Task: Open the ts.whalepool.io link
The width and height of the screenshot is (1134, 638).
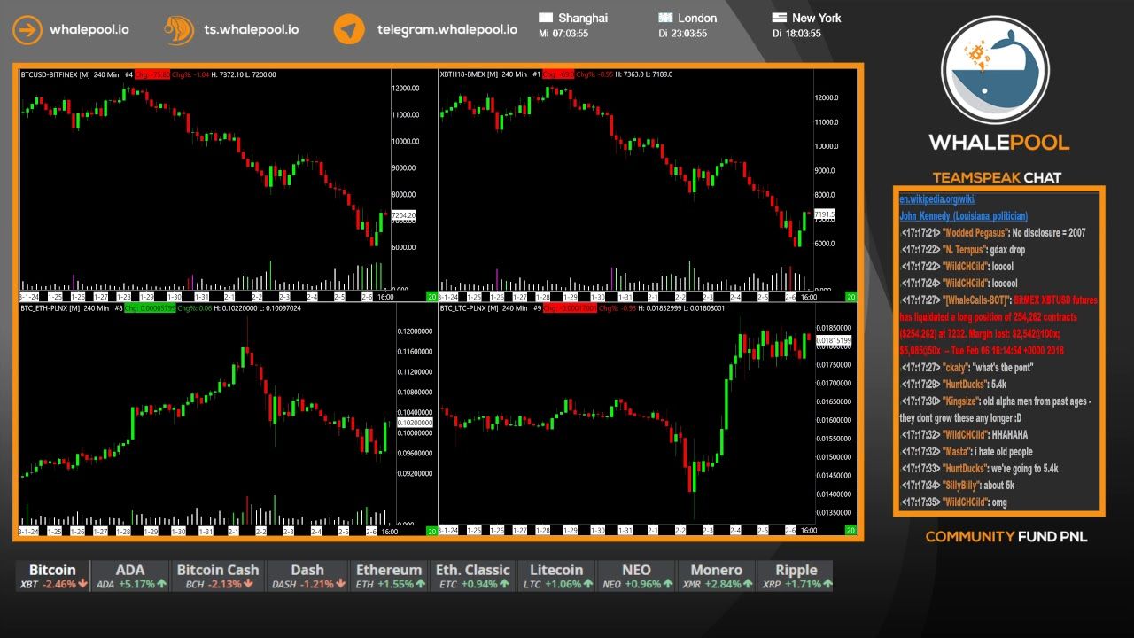Action: point(252,29)
